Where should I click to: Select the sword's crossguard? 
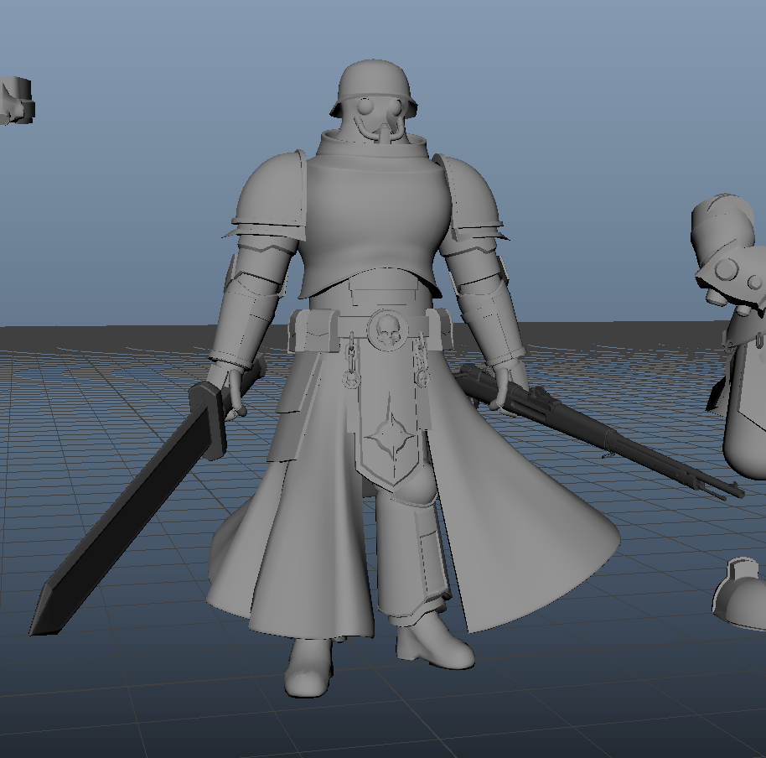(211, 421)
